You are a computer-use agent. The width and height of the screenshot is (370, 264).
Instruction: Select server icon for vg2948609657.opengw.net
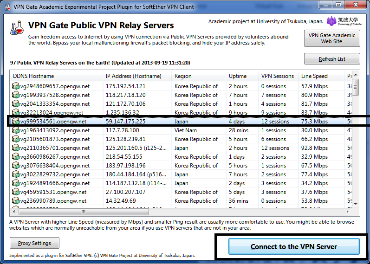coord(16,86)
